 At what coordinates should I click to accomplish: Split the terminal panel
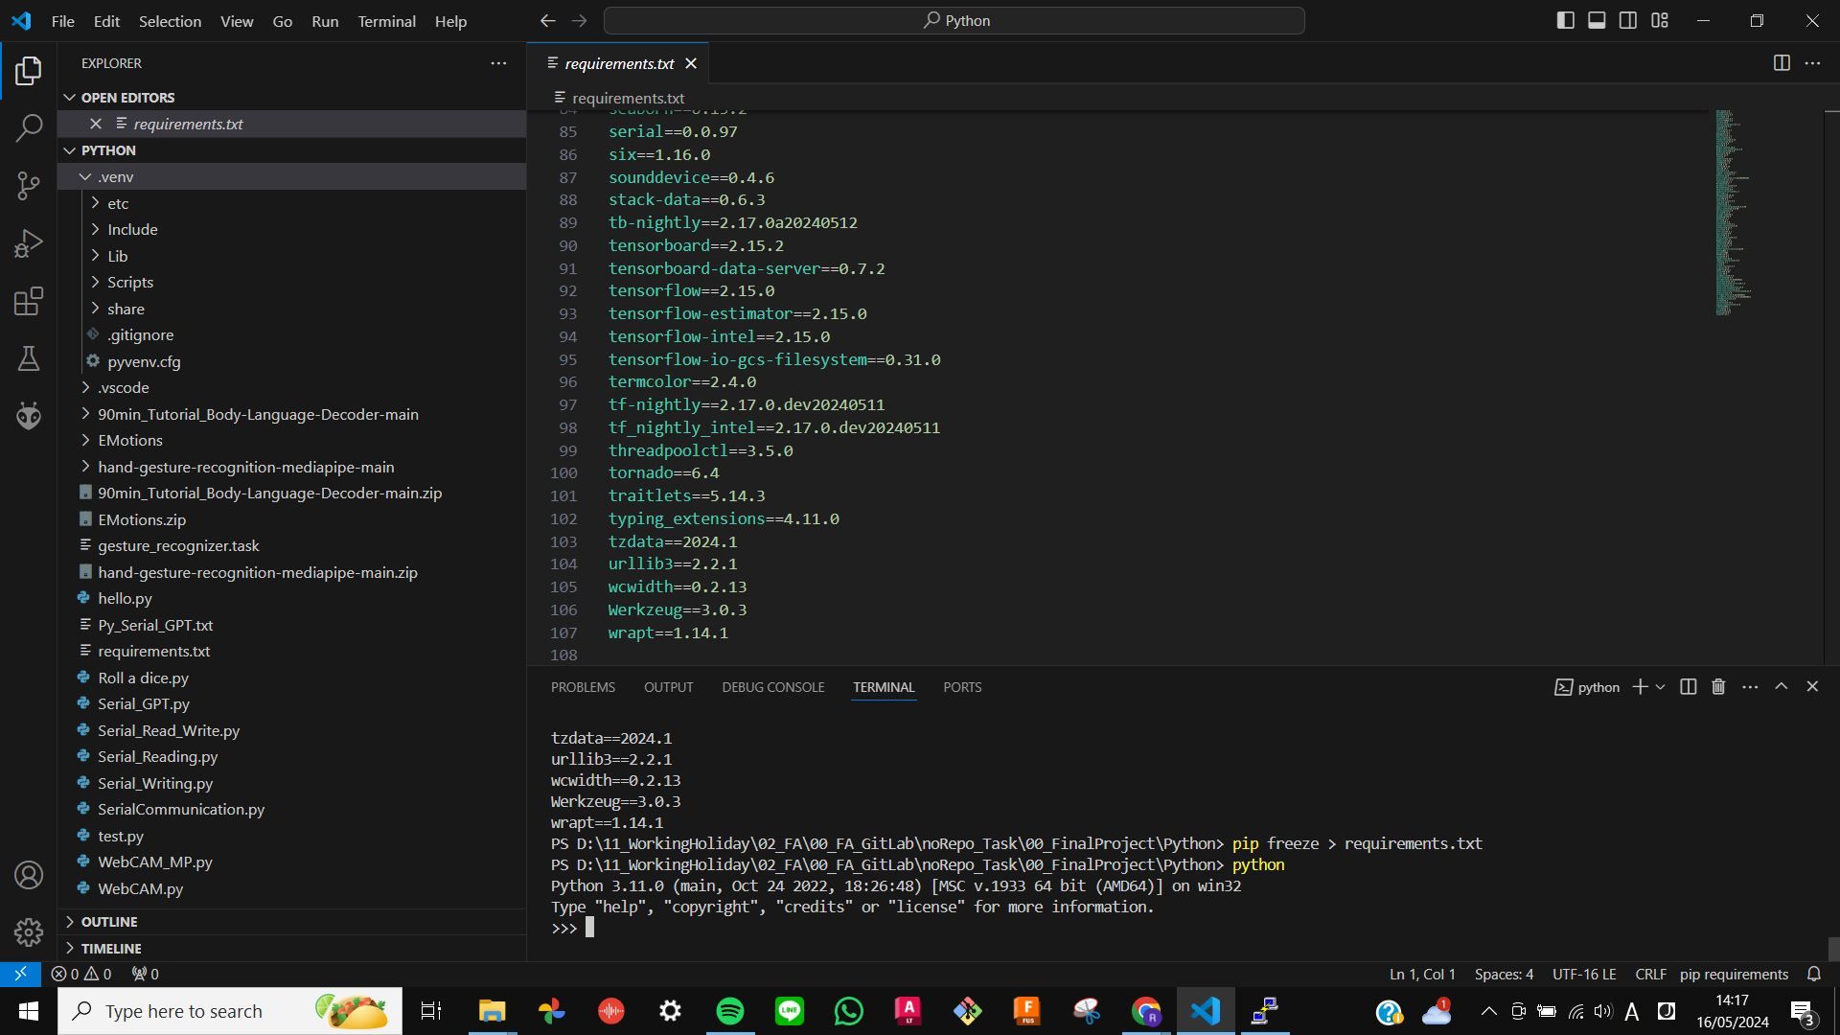pos(1689,687)
